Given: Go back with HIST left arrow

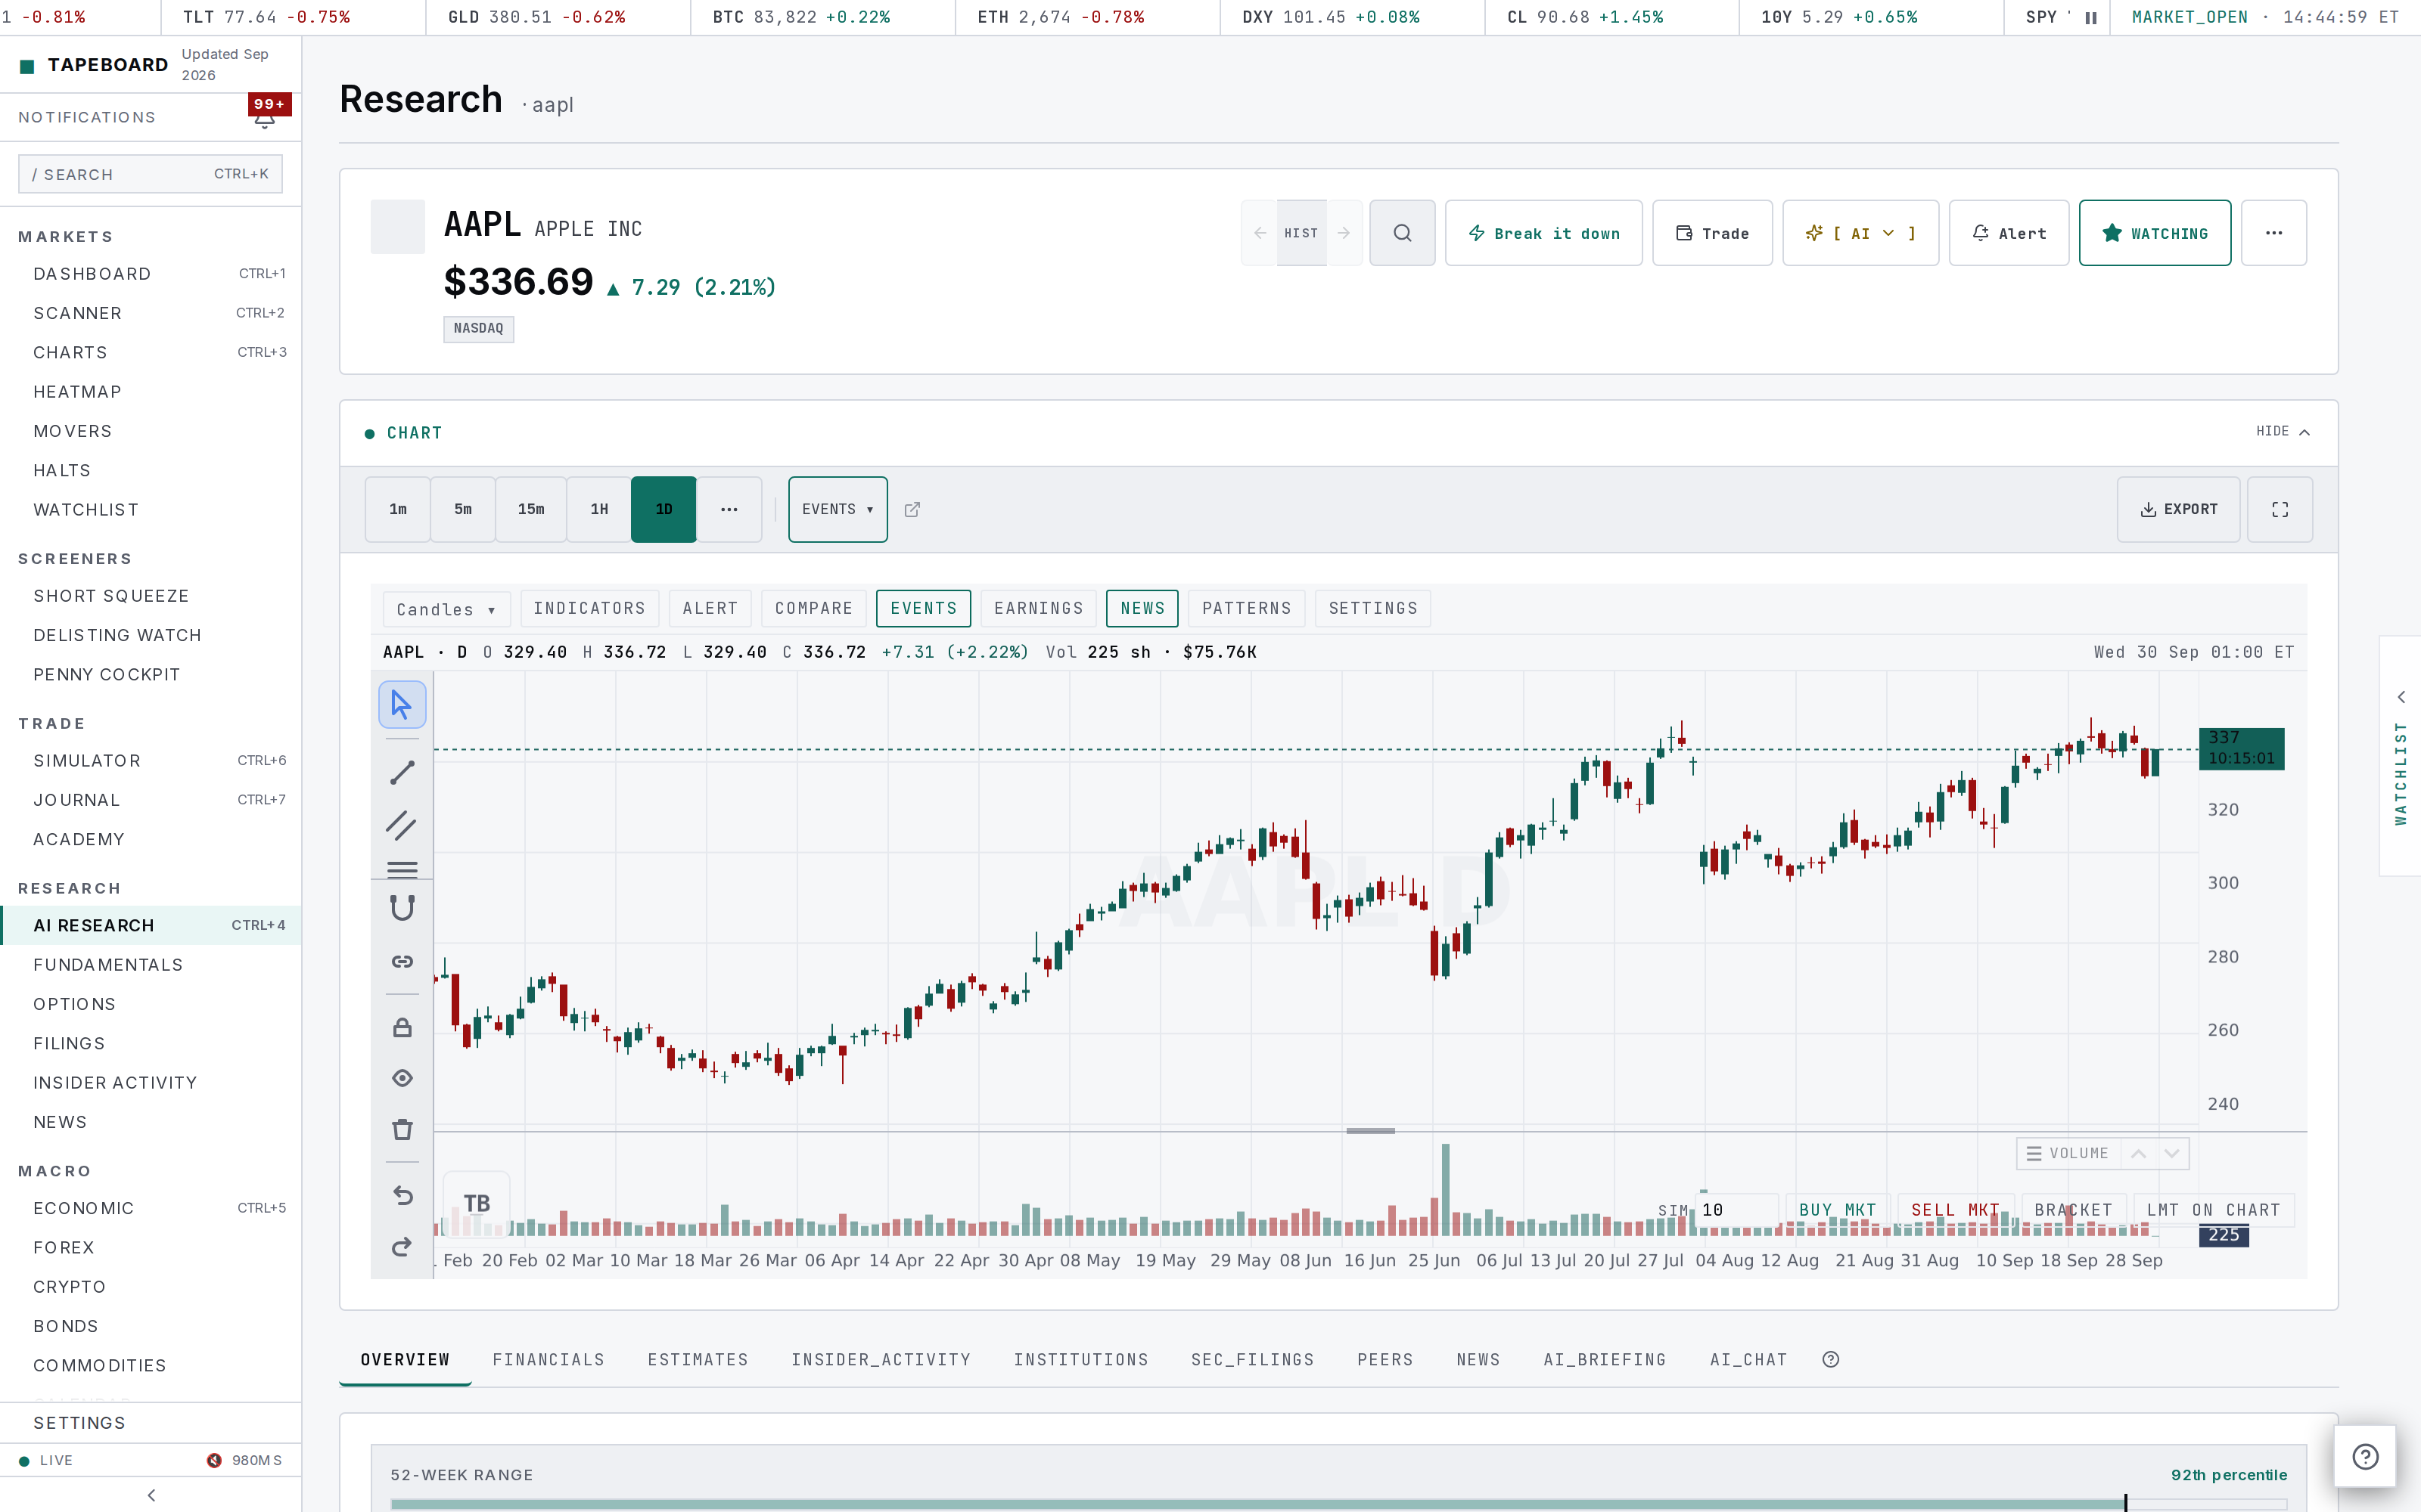Looking at the screenshot, I should (x=1260, y=233).
